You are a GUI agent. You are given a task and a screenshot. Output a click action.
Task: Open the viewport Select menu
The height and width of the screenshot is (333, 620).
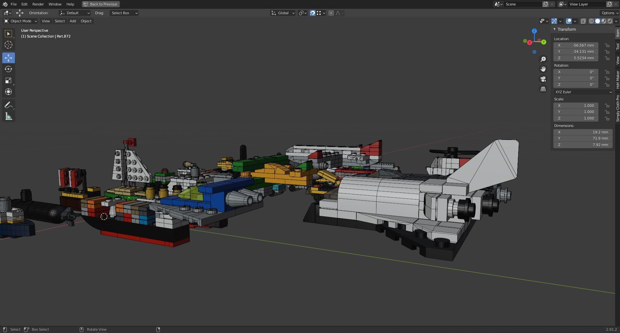coord(60,21)
